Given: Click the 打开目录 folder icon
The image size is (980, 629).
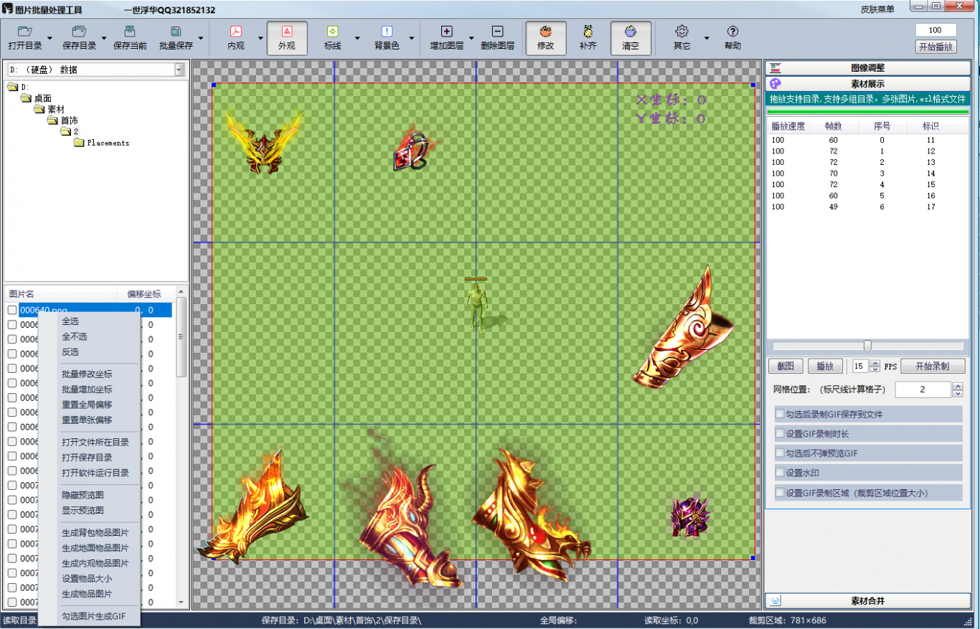Looking at the screenshot, I should tap(25, 32).
